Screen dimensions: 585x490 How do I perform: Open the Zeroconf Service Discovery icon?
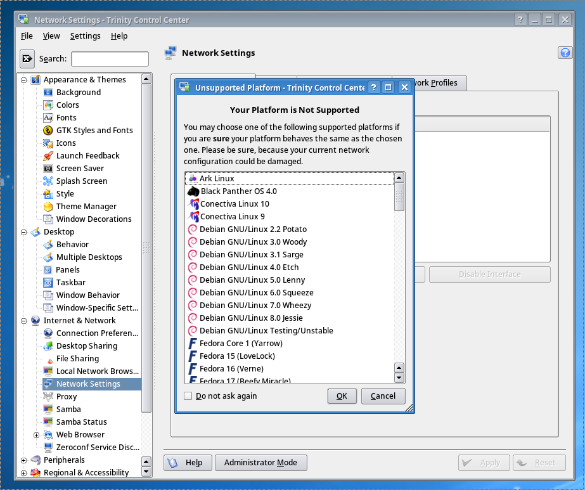[x=48, y=447]
